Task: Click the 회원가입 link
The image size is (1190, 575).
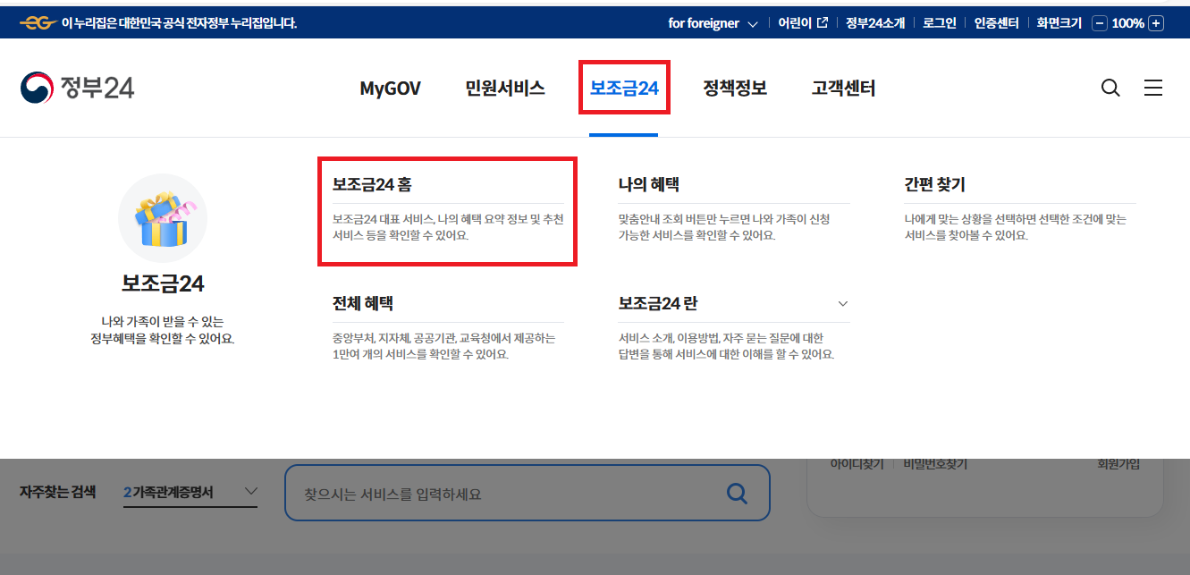Action: (x=1118, y=464)
